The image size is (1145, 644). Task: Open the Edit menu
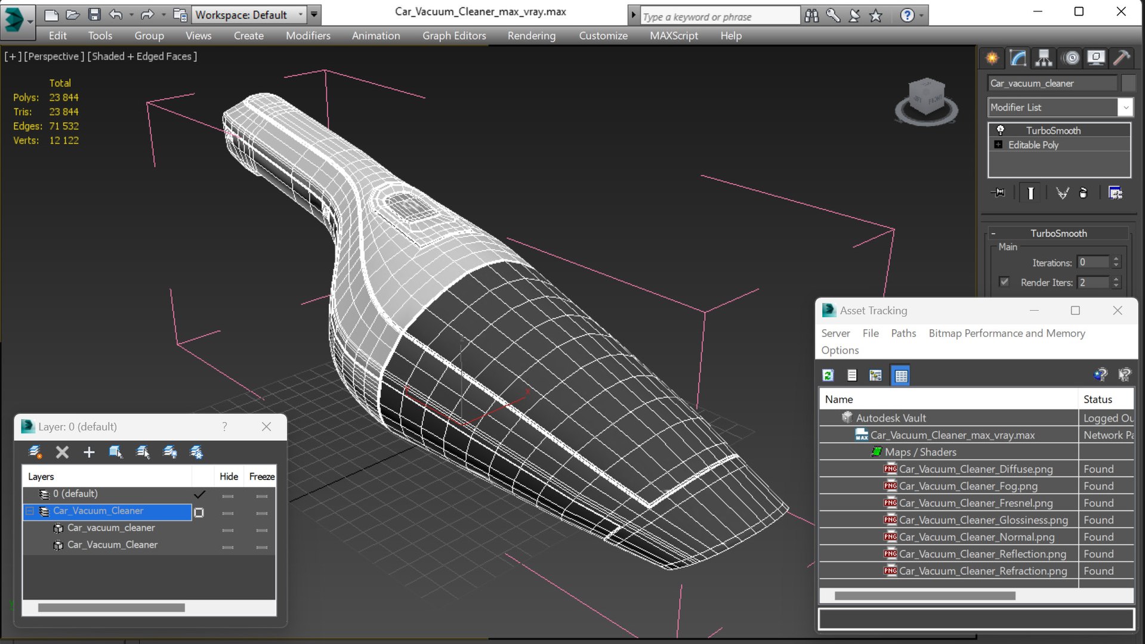pos(58,36)
